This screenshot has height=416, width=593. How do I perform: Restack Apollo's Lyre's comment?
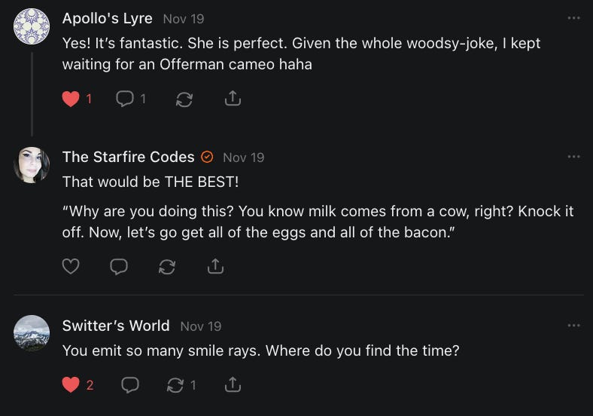pyautogui.click(x=184, y=99)
